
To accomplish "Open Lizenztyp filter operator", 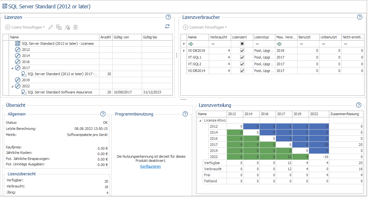I will click(x=257, y=44).
